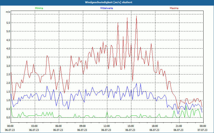The height and width of the screenshot is (133, 214).
Task: Click the '1,5' y-axis value
Action: 8,92
